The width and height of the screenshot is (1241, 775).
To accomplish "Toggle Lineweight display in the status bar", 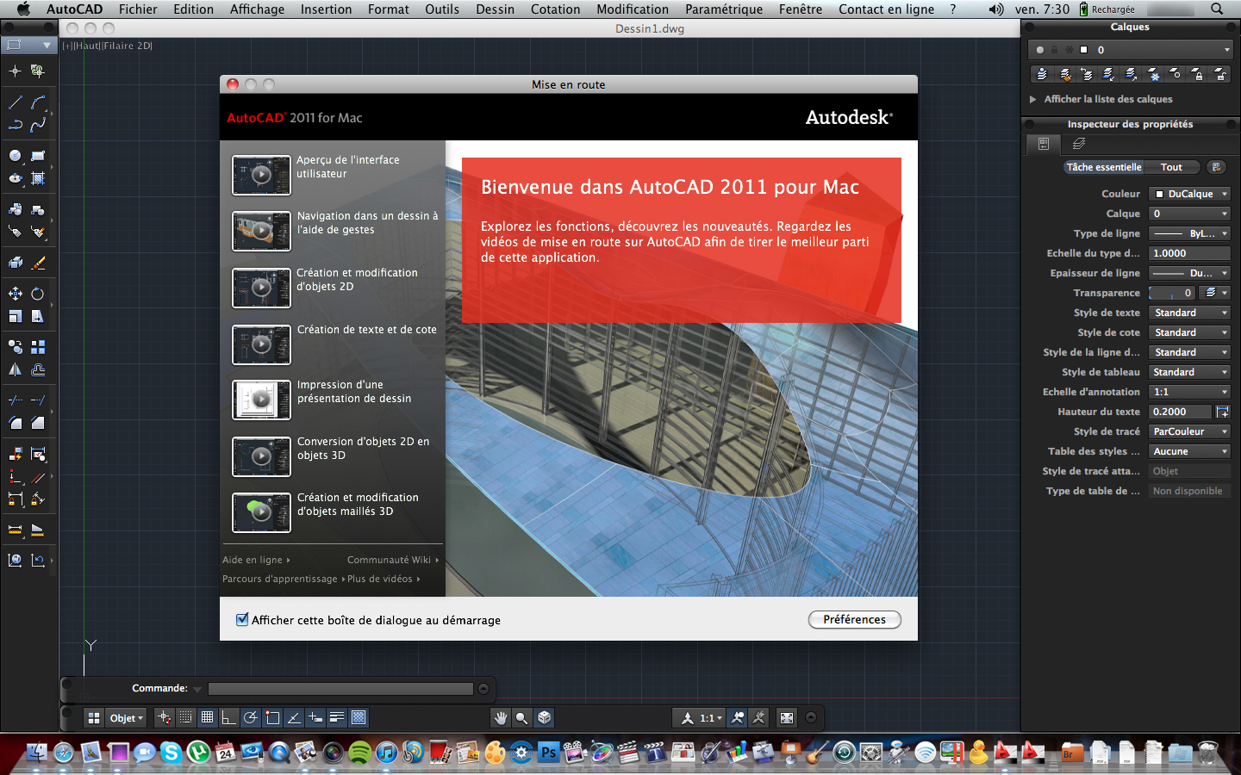I will tap(337, 717).
